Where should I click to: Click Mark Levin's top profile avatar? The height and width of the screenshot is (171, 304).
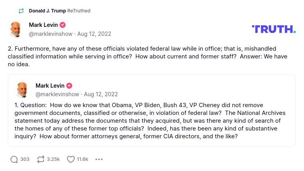(x=16, y=30)
